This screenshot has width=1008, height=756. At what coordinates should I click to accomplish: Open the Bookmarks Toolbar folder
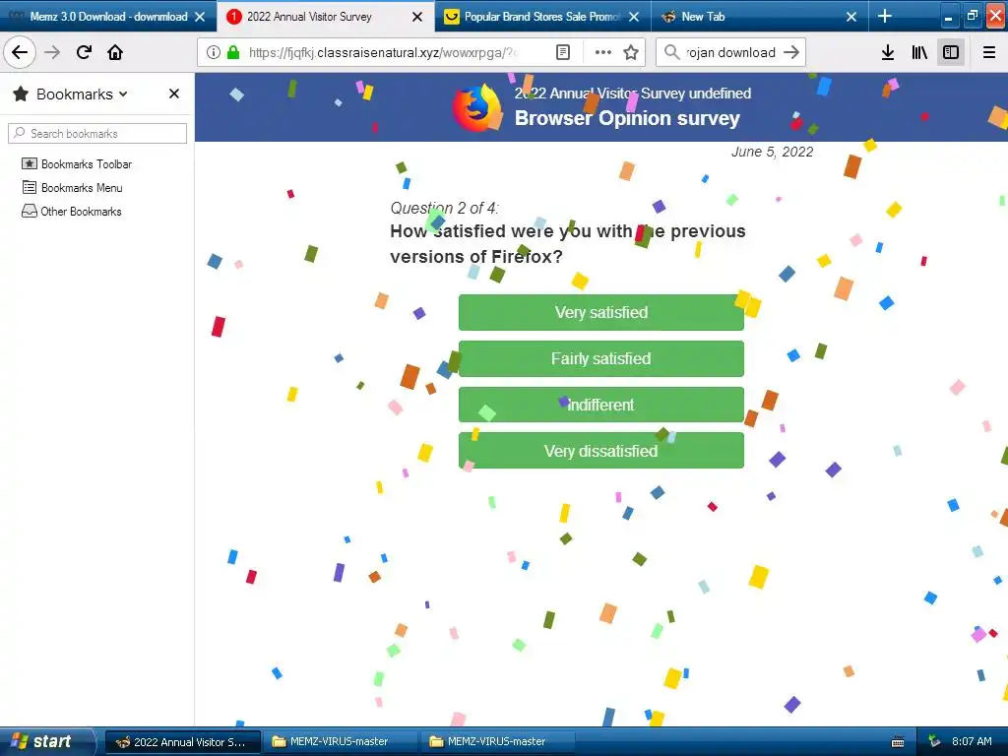[77, 164]
